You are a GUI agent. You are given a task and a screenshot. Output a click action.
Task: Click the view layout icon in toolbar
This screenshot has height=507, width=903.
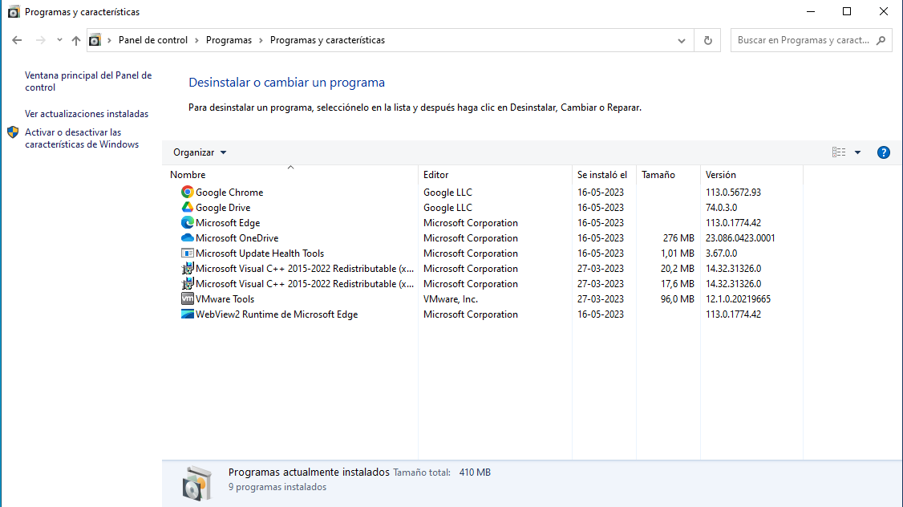[x=839, y=152]
